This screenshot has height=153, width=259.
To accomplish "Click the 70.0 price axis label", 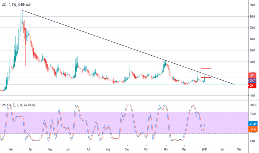I will click(252, 28).
